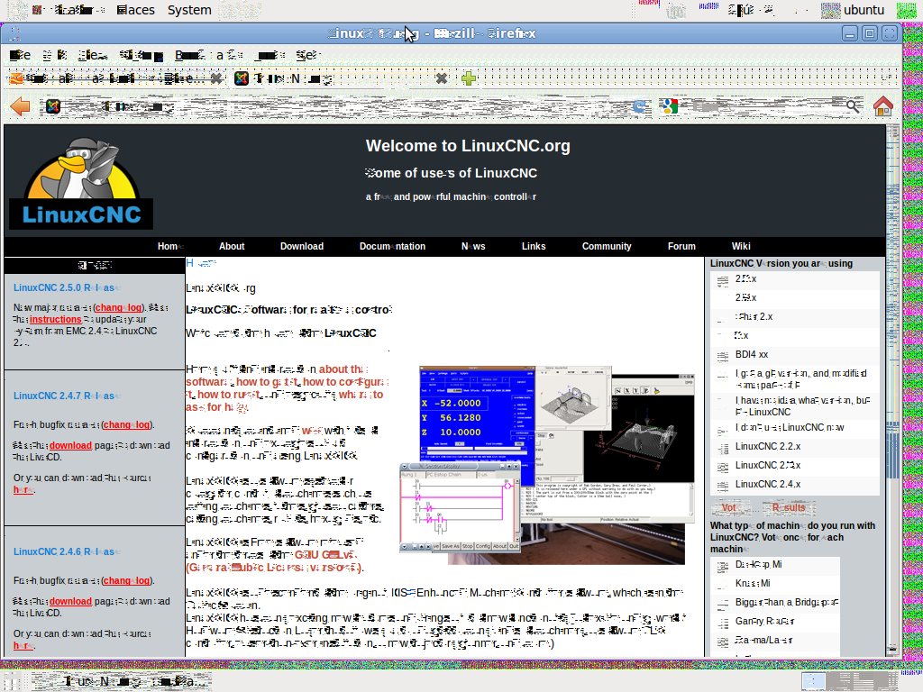View poll Results button
This screenshot has width=923, height=692.
[790, 507]
